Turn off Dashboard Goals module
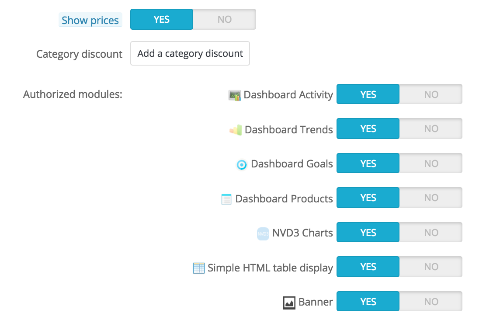The height and width of the screenshot is (320, 493). 431,163
